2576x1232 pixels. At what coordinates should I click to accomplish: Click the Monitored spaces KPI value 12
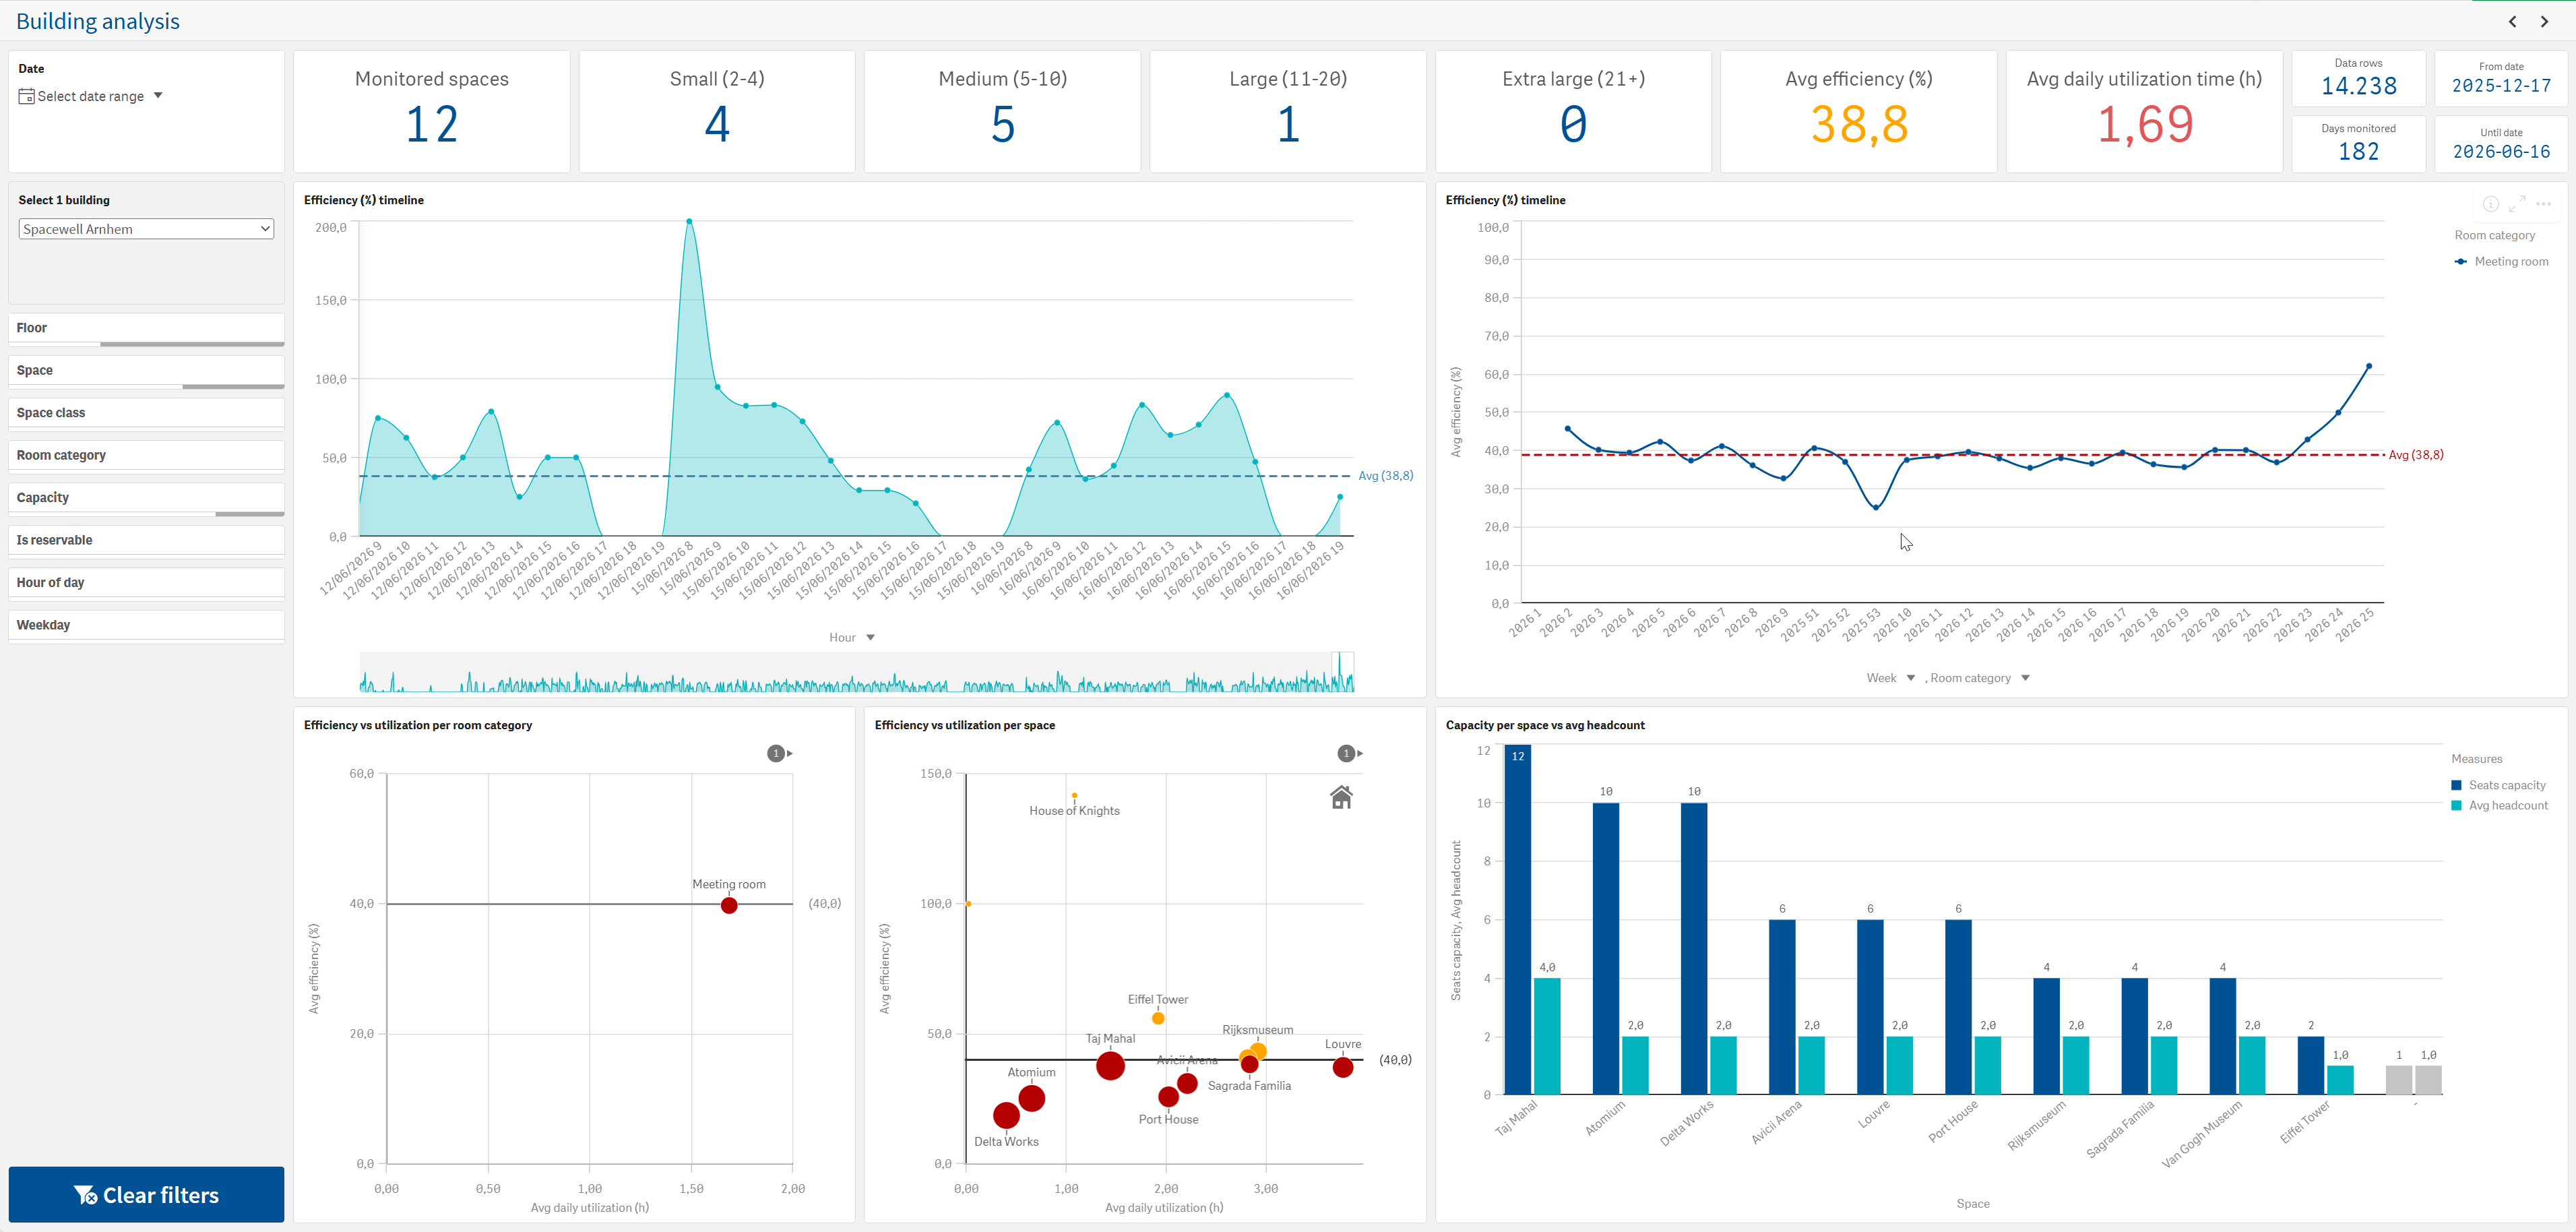tap(432, 125)
